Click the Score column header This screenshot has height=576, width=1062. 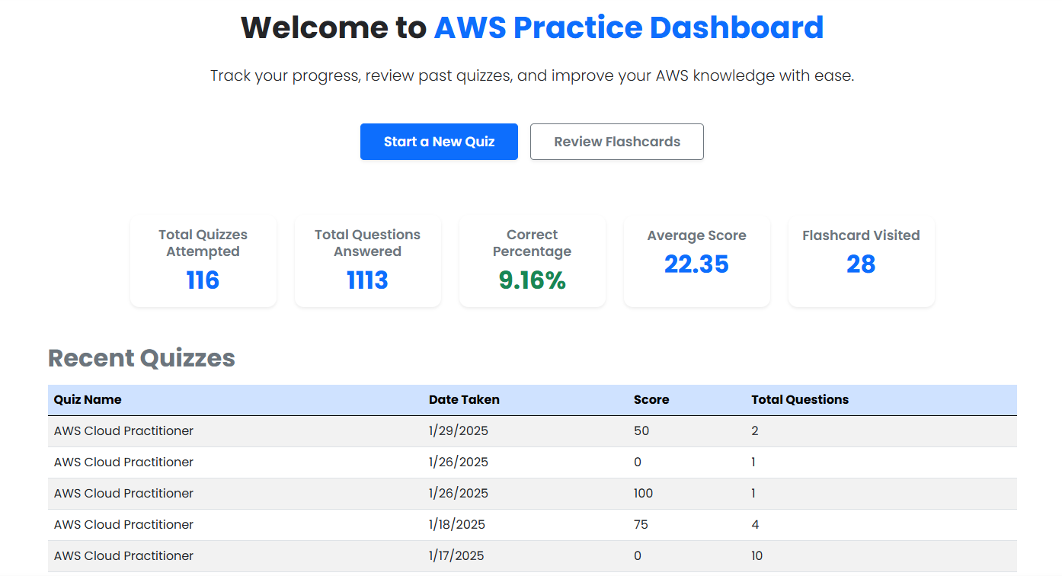click(651, 400)
